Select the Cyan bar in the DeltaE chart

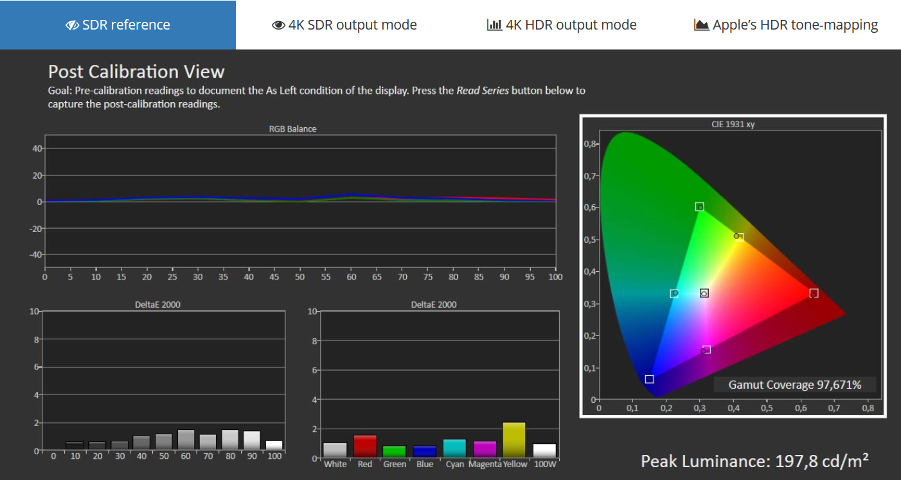tap(454, 449)
